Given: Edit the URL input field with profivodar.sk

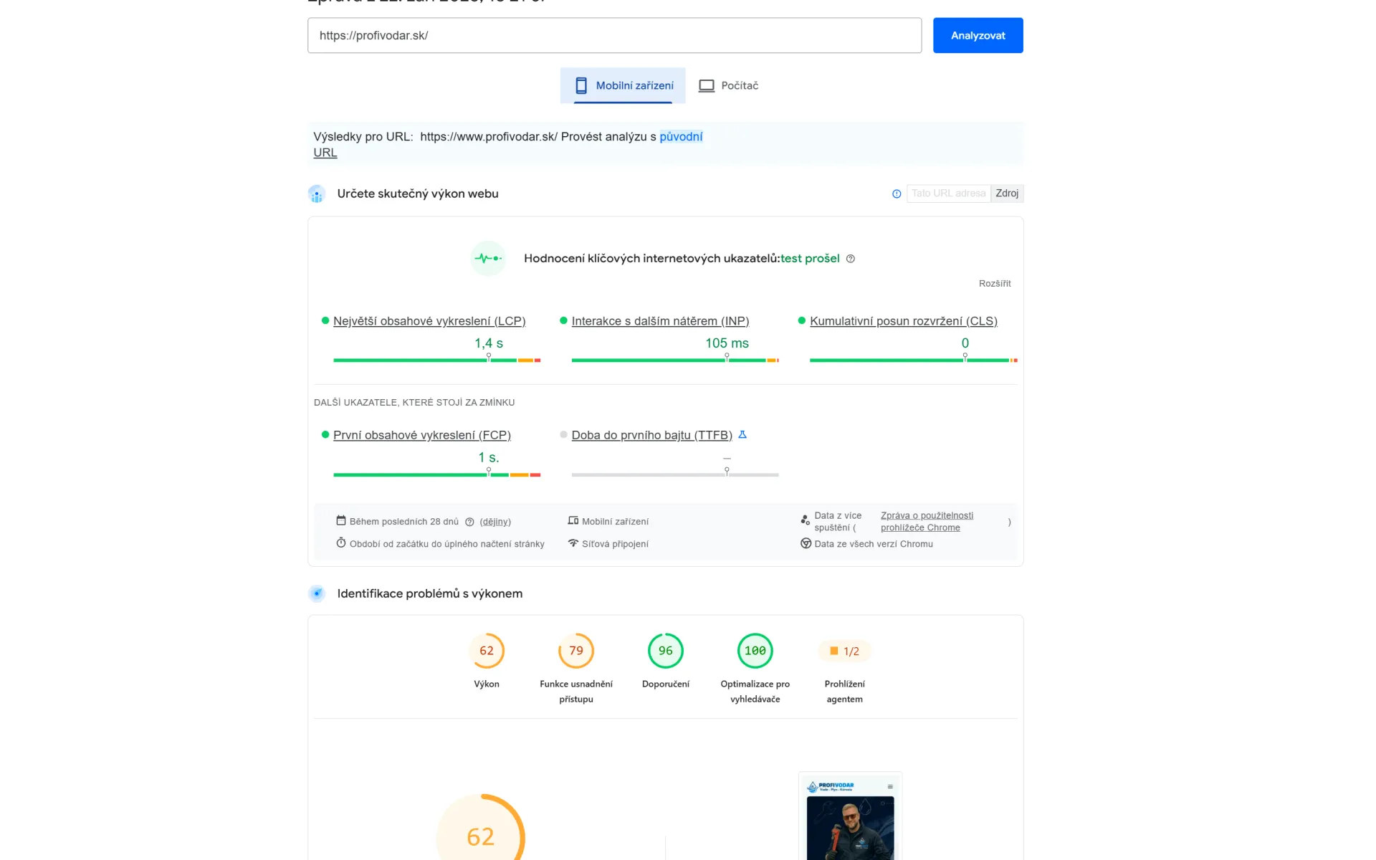Looking at the screenshot, I should (614, 35).
